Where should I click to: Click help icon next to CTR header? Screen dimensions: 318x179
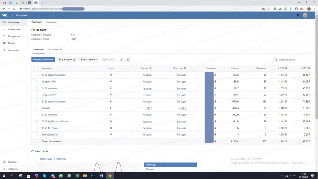[286, 68]
